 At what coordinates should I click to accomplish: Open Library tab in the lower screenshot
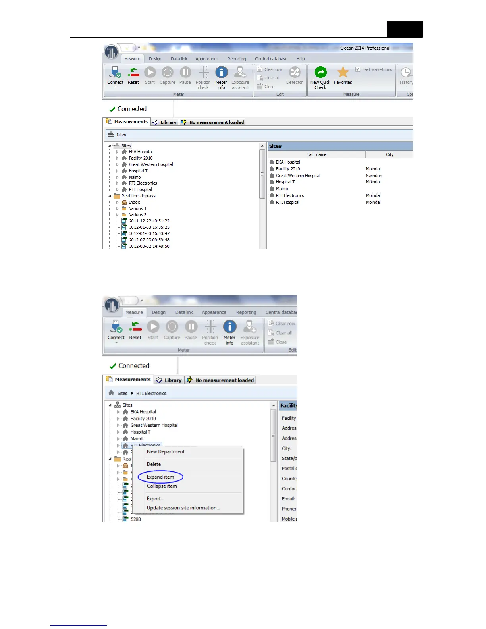pos(169,380)
